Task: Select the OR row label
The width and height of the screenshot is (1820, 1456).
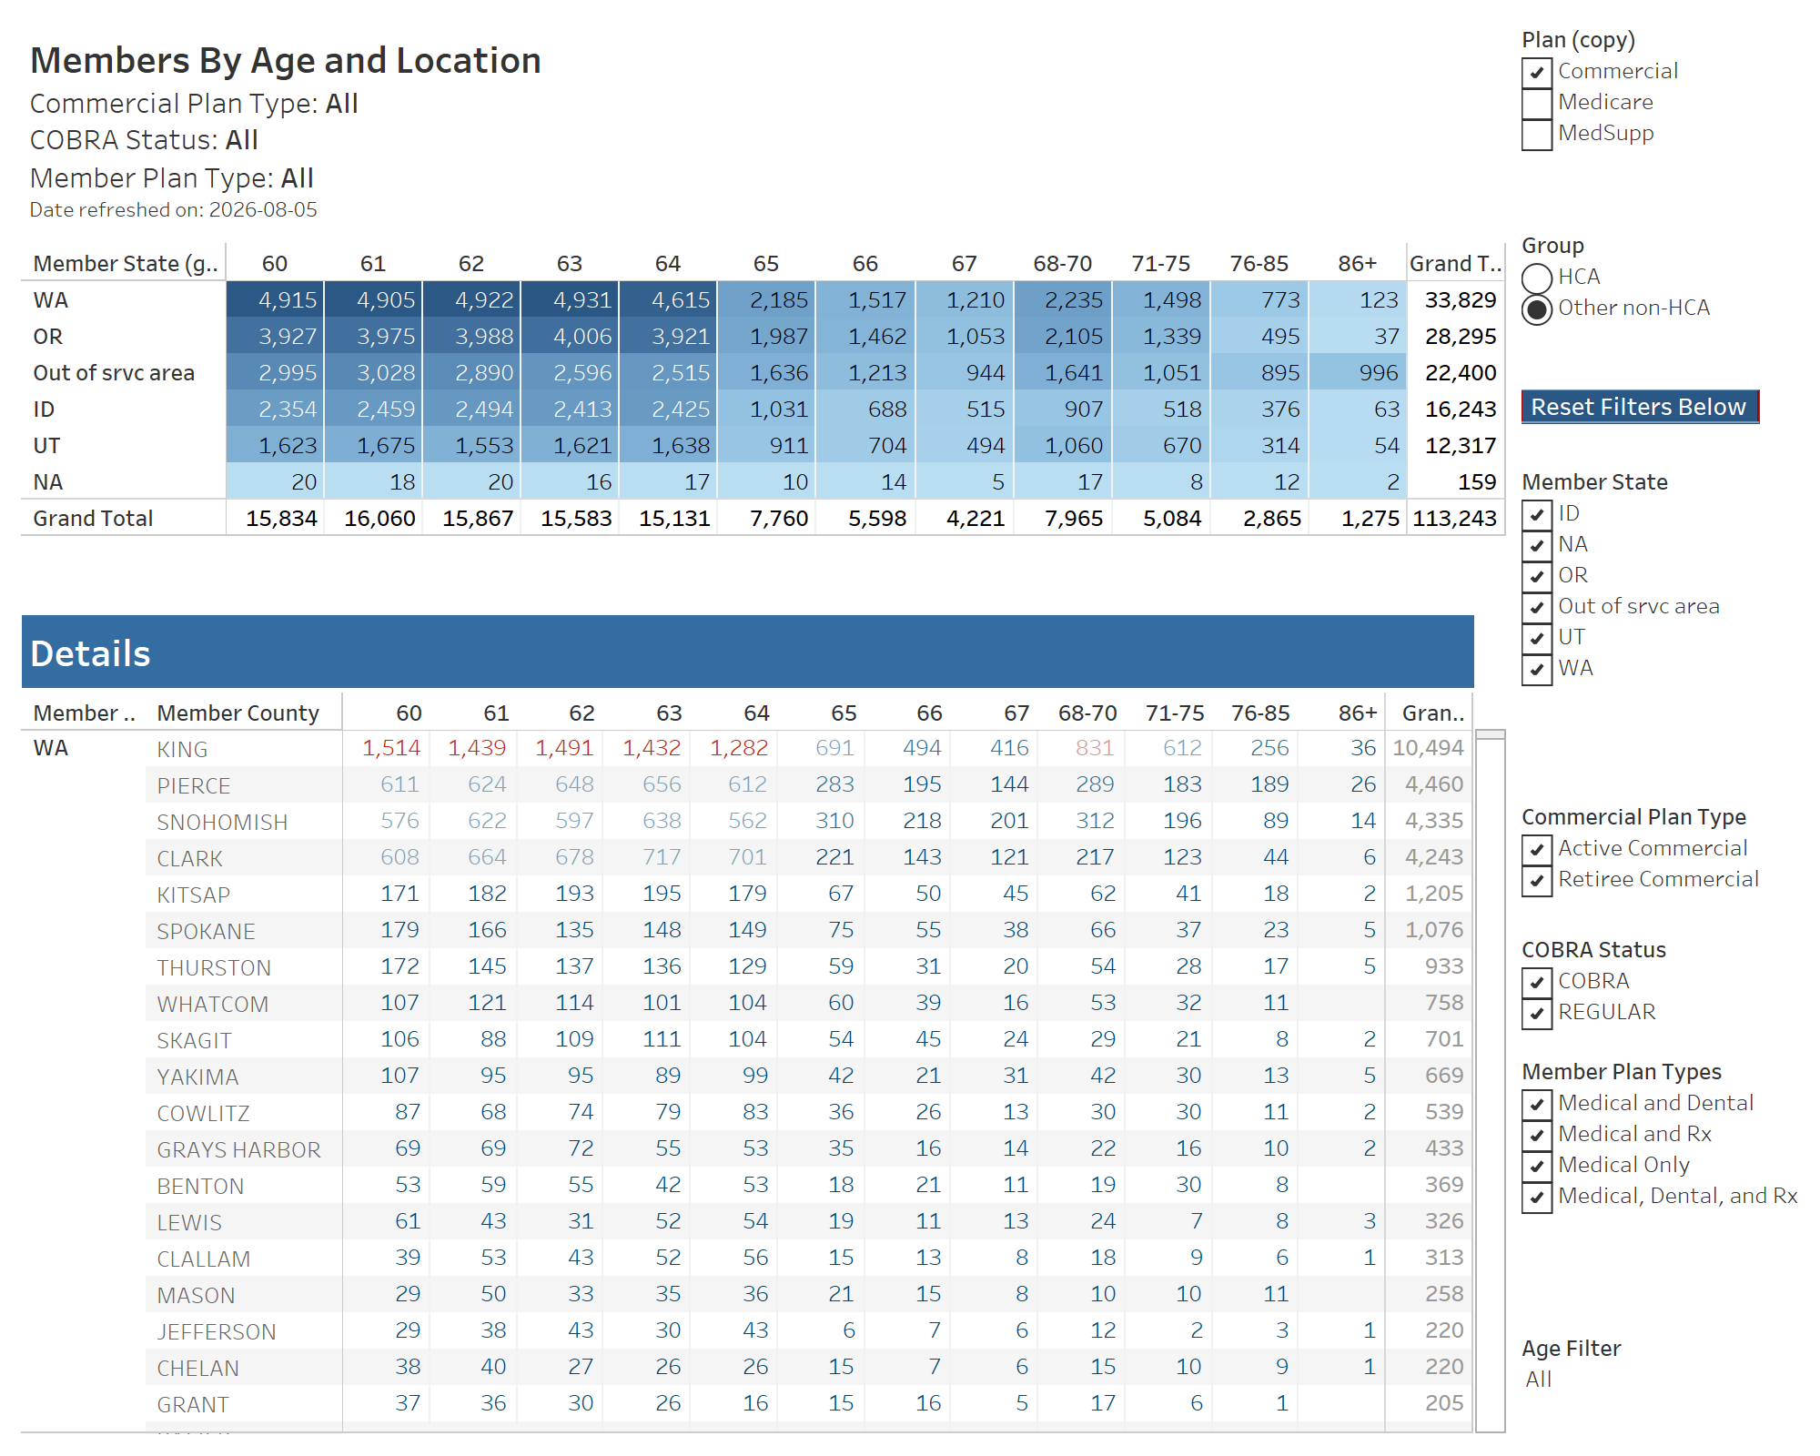Action: [48, 337]
